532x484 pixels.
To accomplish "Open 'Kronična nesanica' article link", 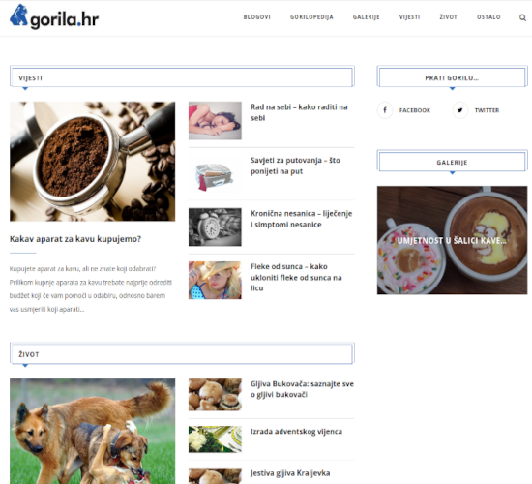I will (301, 219).
